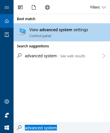Click the magnifier icon in the search box
The image size is (110, 133).
pyautogui.click(x=19, y=128)
